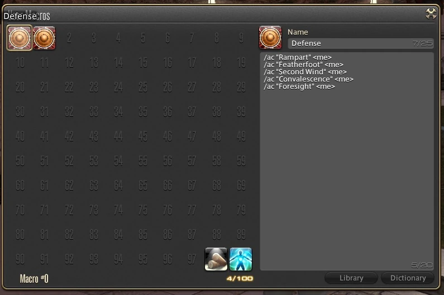
Task: Open the macro Library
Action: click(351, 278)
